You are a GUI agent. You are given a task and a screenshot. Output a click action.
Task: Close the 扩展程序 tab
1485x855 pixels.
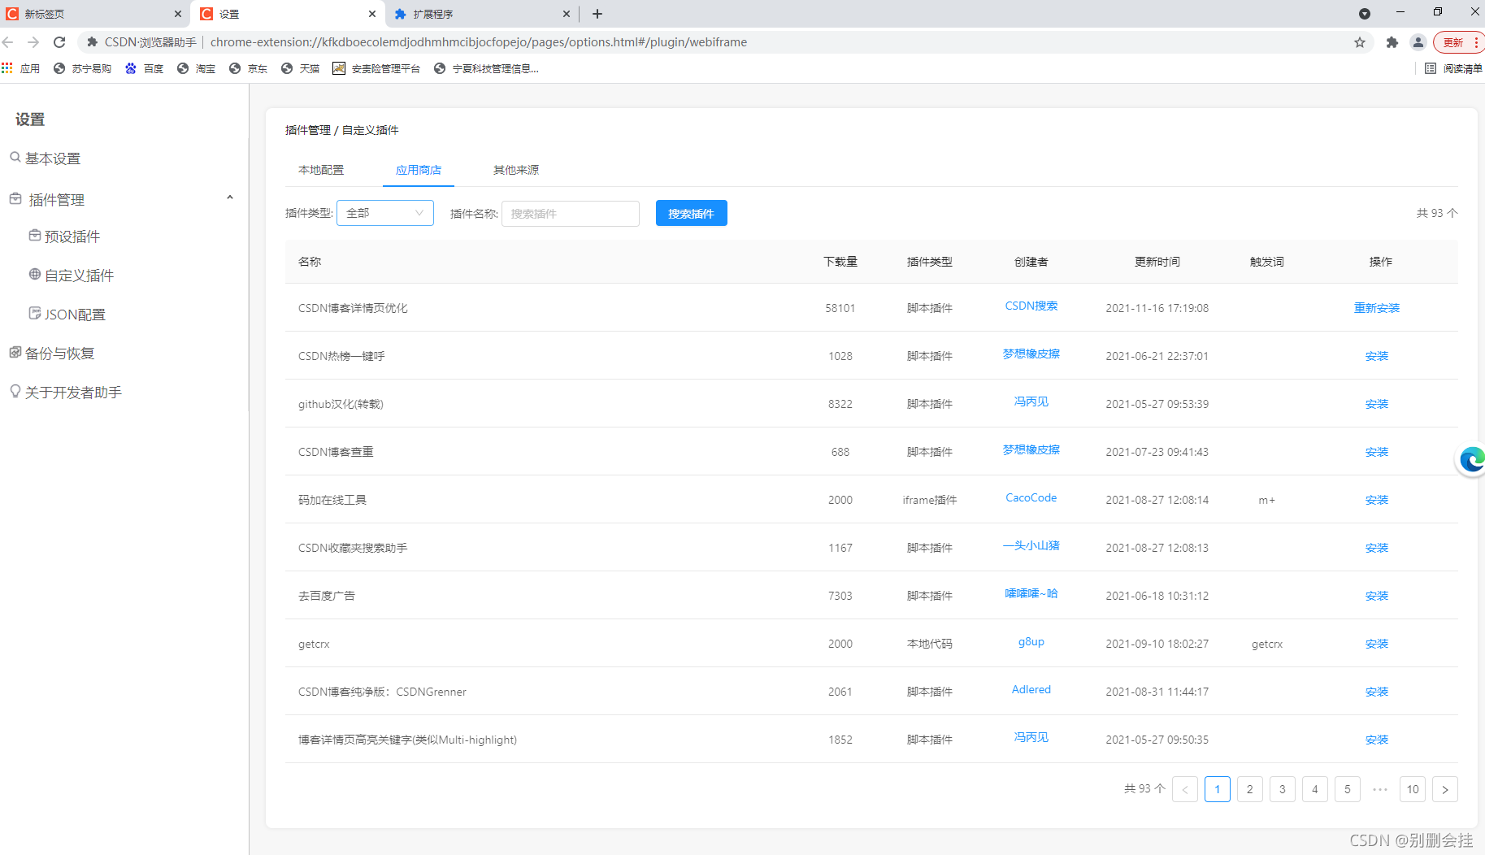click(x=567, y=14)
